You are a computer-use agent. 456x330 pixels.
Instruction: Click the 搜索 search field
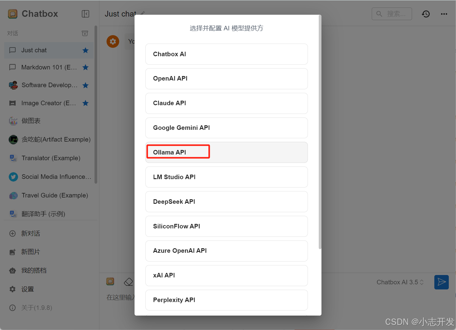pyautogui.click(x=392, y=14)
